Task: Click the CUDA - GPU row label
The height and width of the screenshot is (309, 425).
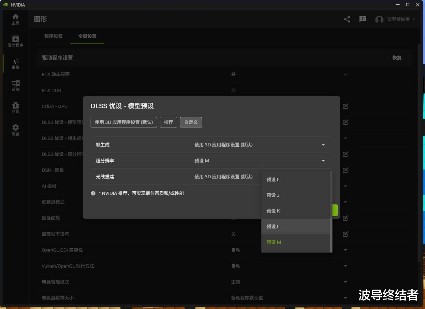Action: click(x=55, y=106)
